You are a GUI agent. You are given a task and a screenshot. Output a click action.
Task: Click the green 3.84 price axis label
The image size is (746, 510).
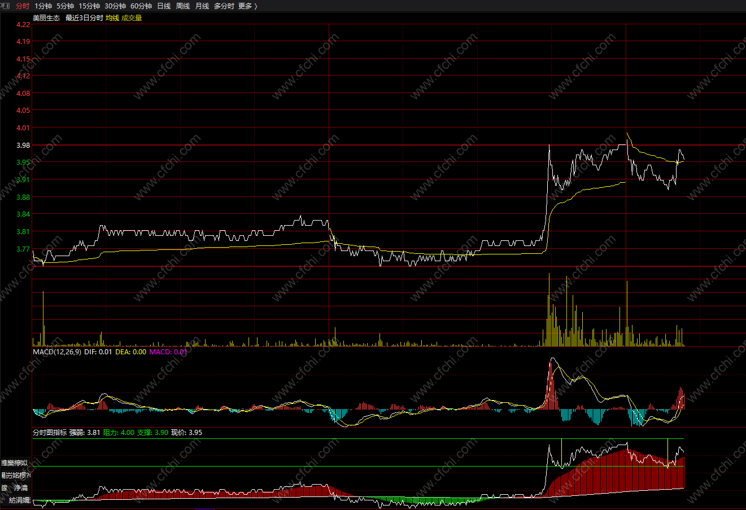coord(23,214)
